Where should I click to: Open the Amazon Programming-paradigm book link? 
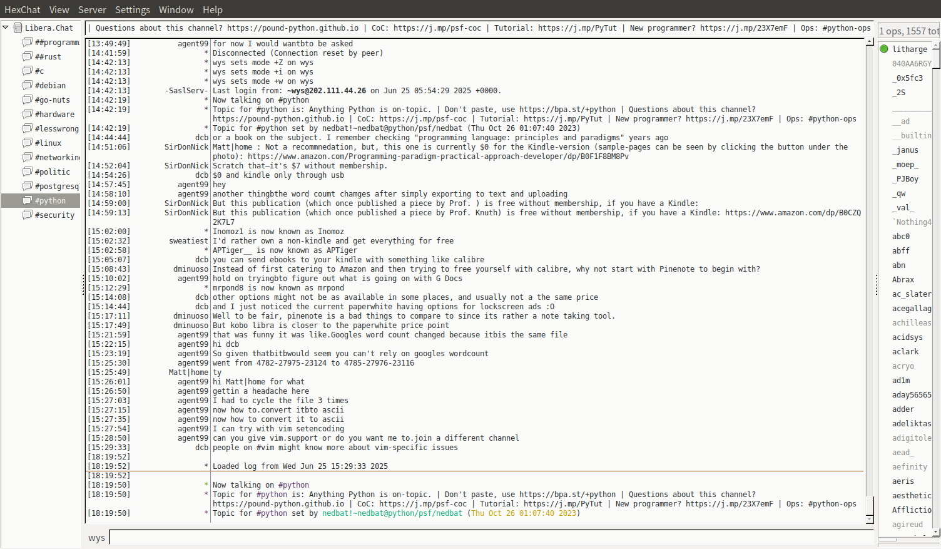[x=438, y=156]
